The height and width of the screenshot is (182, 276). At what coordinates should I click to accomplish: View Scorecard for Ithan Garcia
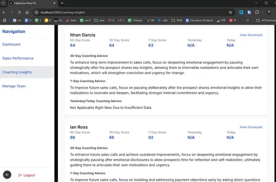[251, 35]
